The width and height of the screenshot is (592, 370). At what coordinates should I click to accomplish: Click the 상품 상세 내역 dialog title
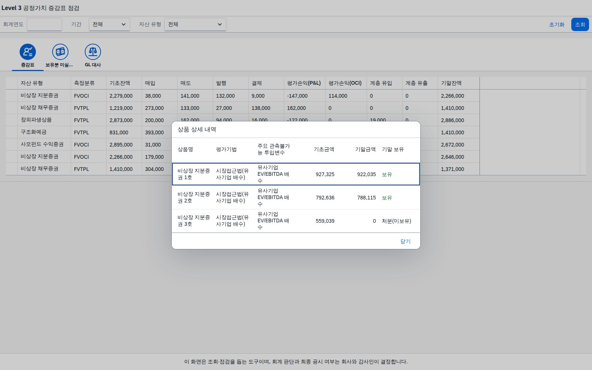pyautogui.click(x=197, y=129)
